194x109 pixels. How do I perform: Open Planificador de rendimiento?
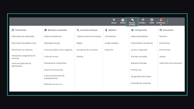[23, 36]
